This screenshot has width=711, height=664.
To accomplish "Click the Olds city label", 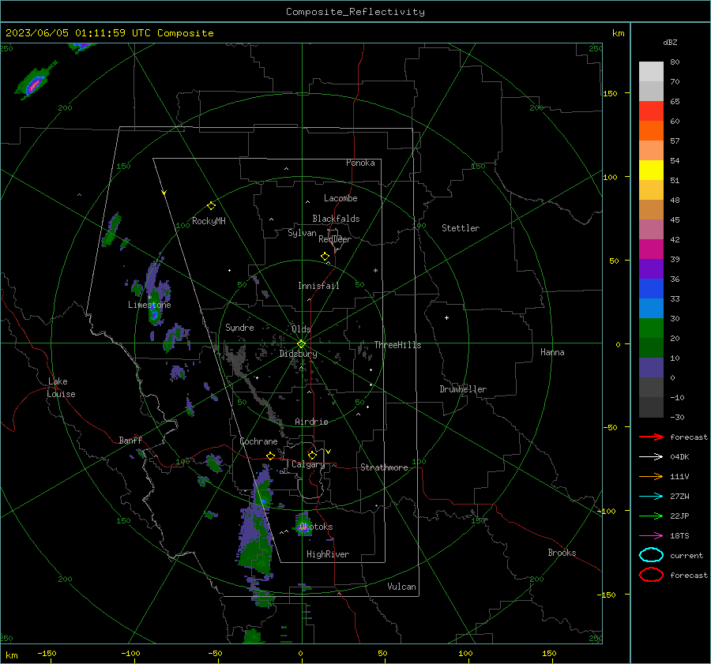I will click(301, 329).
